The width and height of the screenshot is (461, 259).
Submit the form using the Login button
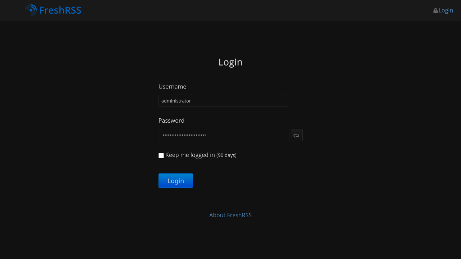point(175,181)
